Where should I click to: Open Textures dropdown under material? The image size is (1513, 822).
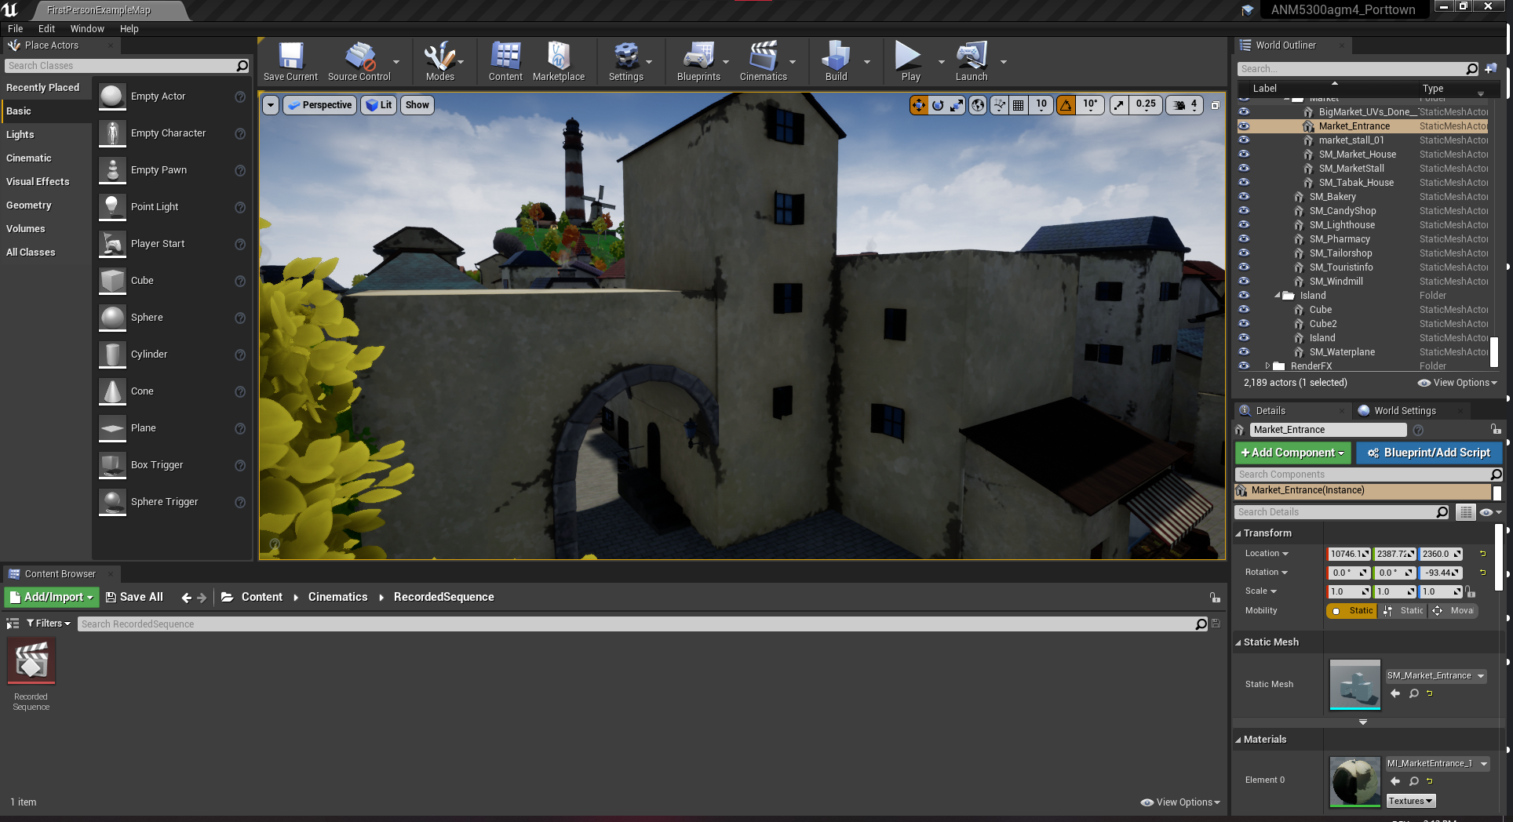point(1410,802)
